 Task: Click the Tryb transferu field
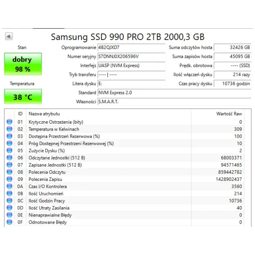tap(131, 75)
